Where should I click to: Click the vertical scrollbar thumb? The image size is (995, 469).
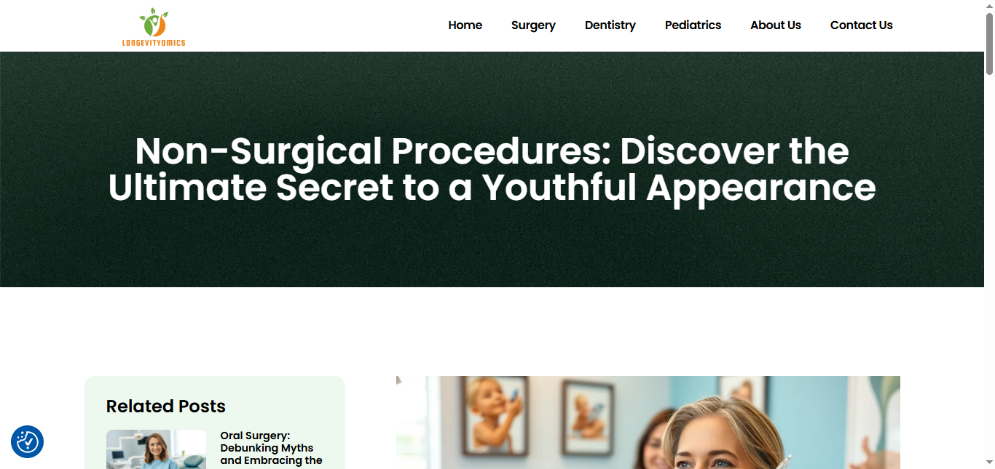tap(989, 42)
